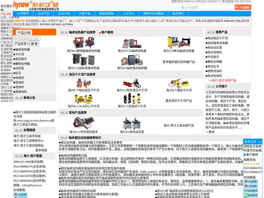Click 微信联系 icon in contact panel
The height and width of the screenshot is (198, 264).
tap(251, 195)
